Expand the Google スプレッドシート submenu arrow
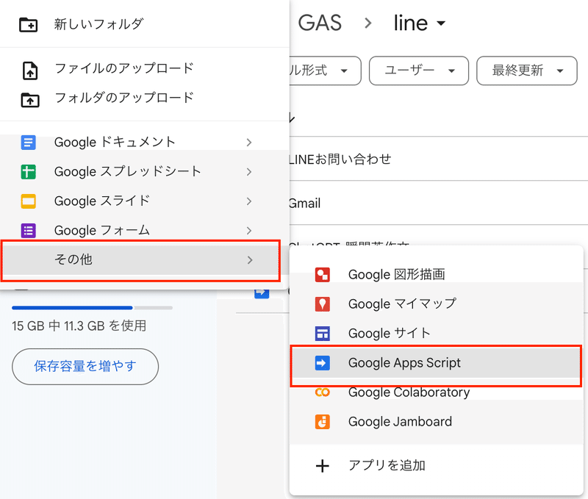 click(x=249, y=172)
